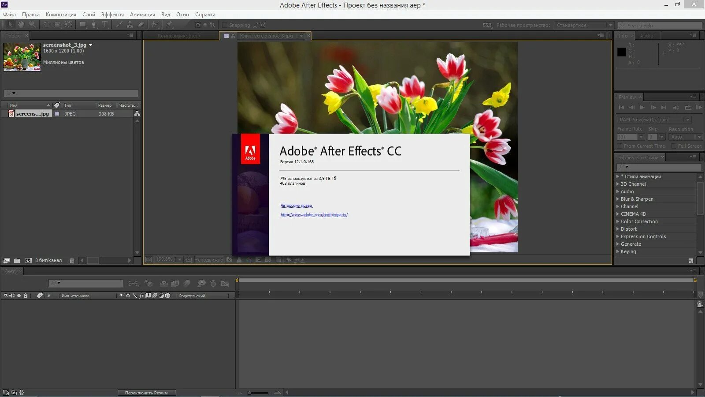This screenshot has width=705, height=397.
Task: Expand the Keying effects category
Action: tap(617, 251)
